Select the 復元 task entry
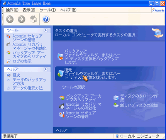The width and height of the screenshot is (166, 140). point(109,74)
